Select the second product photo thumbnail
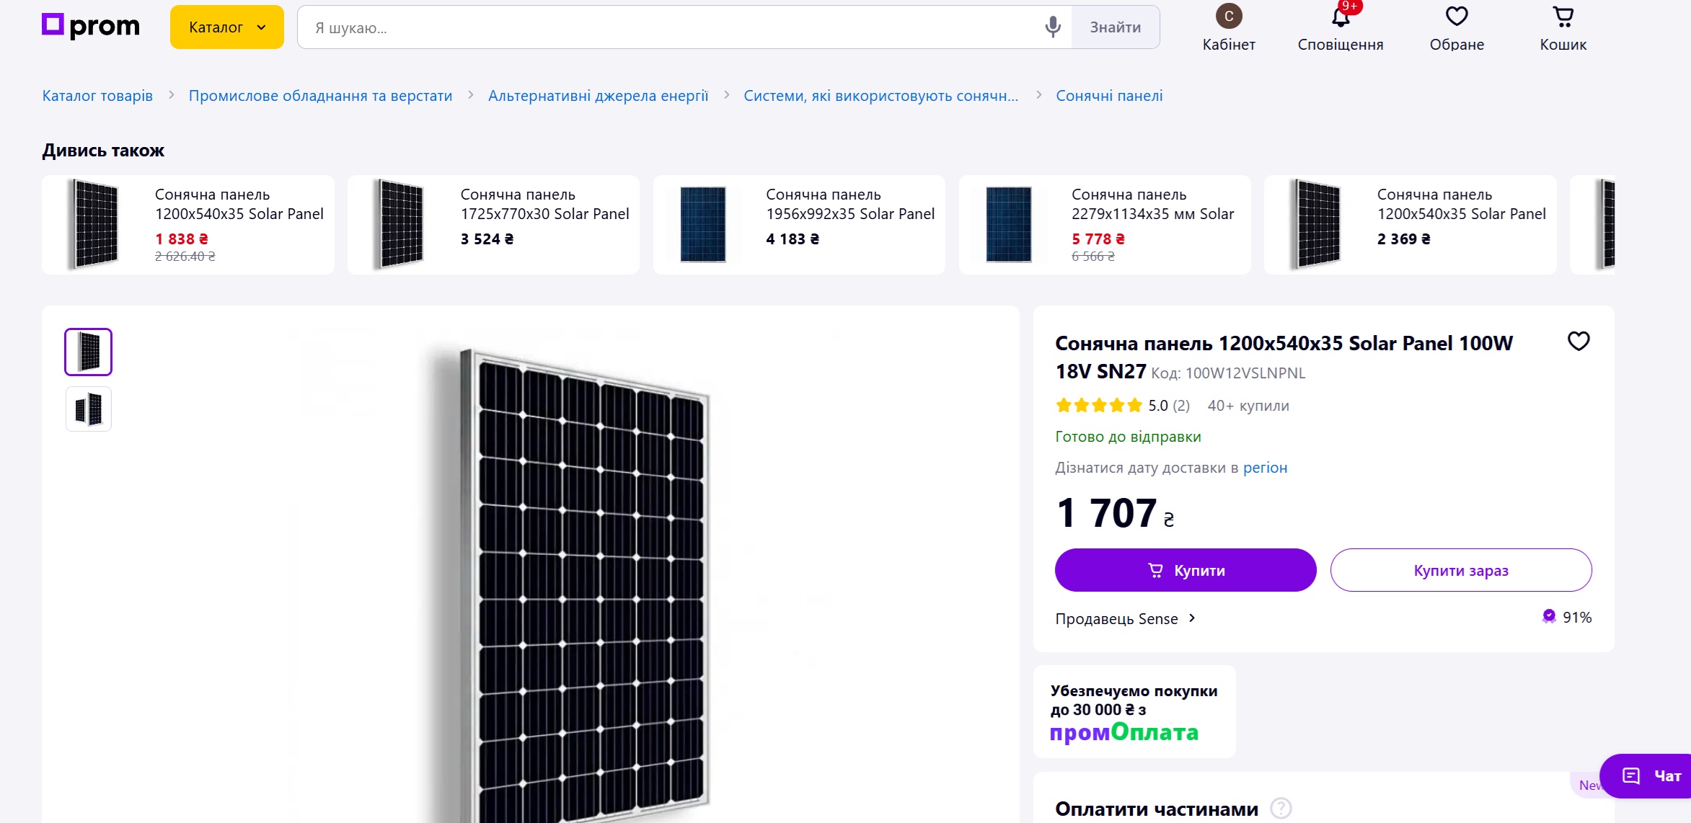Viewport: 1691px width, 823px height. (89, 409)
